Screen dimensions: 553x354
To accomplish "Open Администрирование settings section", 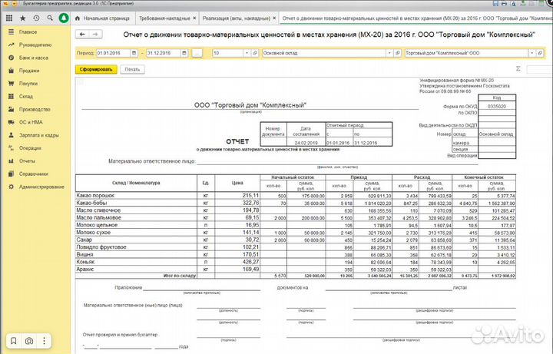I will (41, 187).
